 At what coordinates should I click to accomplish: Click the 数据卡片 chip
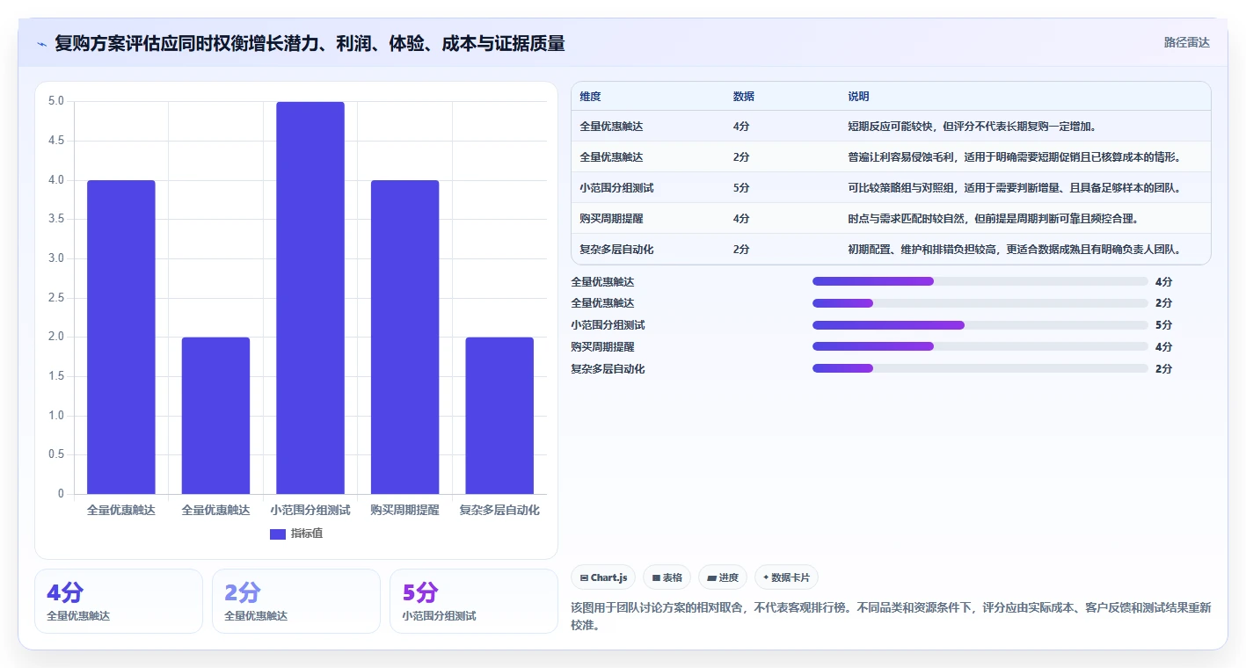click(786, 577)
